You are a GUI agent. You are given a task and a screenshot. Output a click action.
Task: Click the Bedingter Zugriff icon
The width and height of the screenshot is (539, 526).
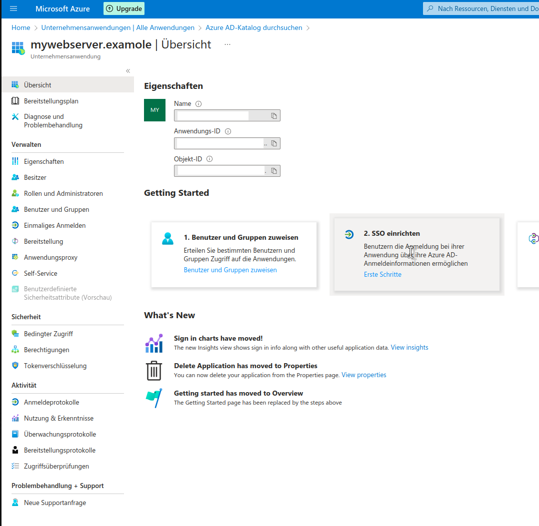pyautogui.click(x=15, y=333)
